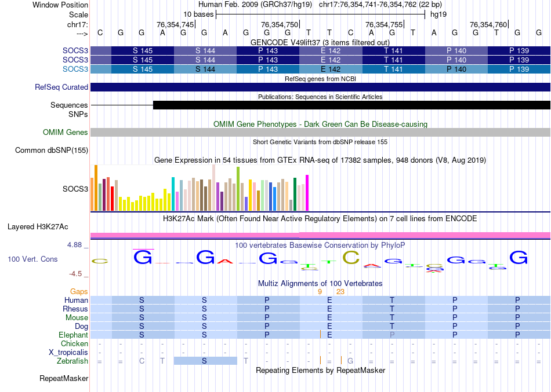Viewport: 551px width, 392px height.
Task: Click the '10 bases' scale label
Action: click(198, 14)
